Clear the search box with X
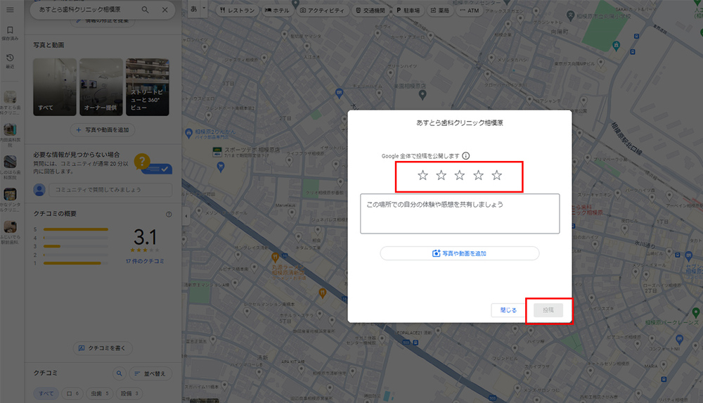 click(x=165, y=10)
